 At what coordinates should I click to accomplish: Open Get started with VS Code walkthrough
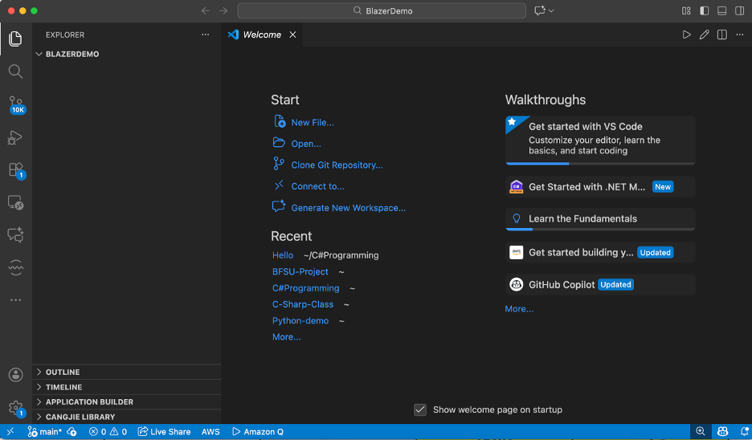(x=600, y=141)
